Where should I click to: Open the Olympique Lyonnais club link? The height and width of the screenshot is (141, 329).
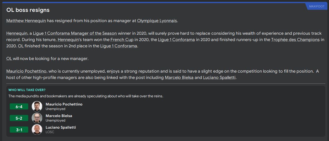pos(157,21)
